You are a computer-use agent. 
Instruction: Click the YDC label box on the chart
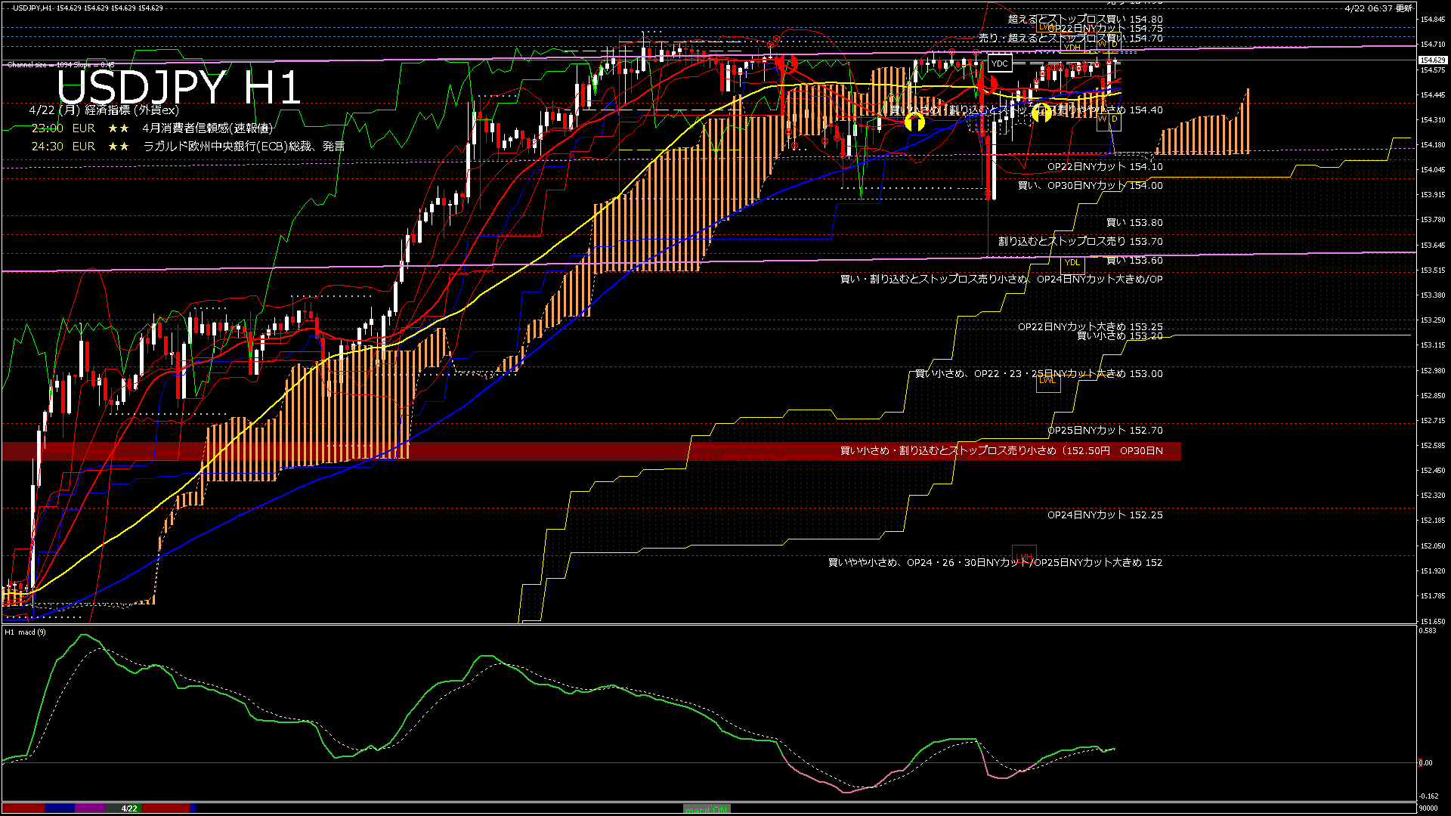click(999, 63)
